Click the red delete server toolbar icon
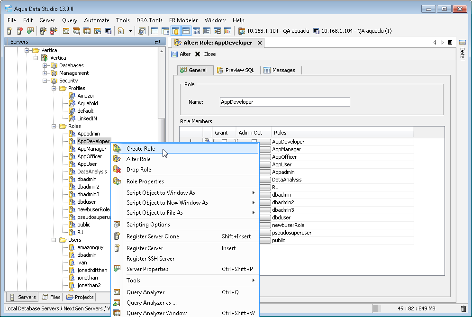The image size is (472, 317). click(x=20, y=31)
